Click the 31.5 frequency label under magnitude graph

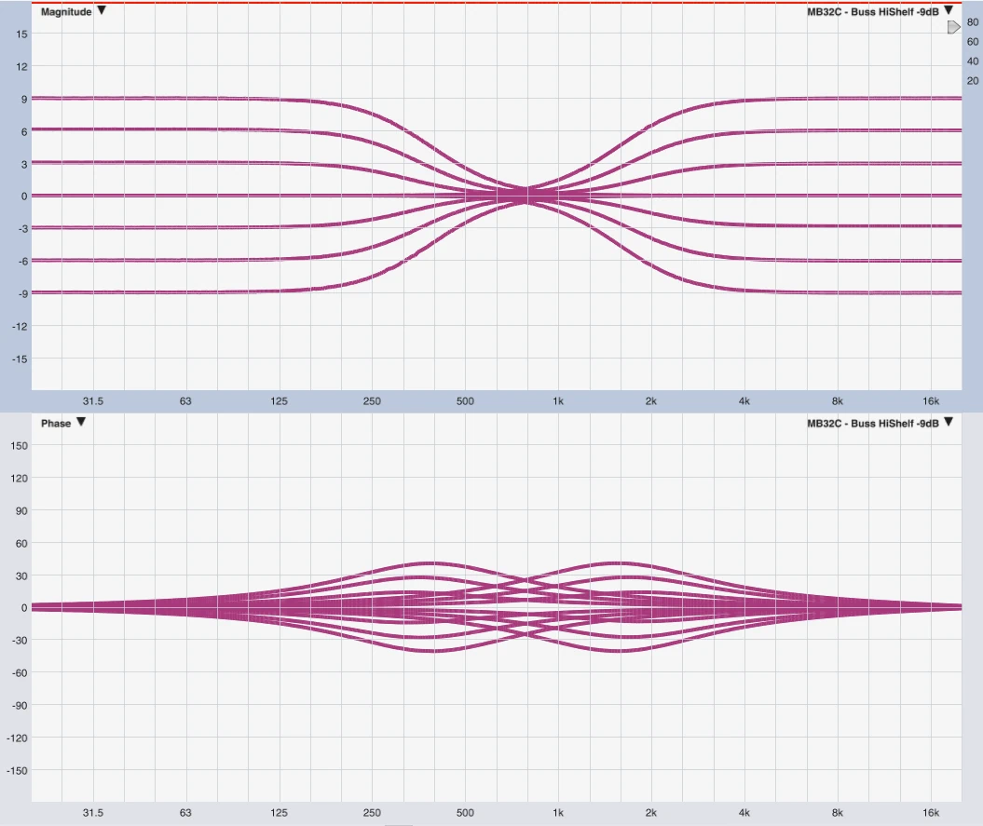92,401
